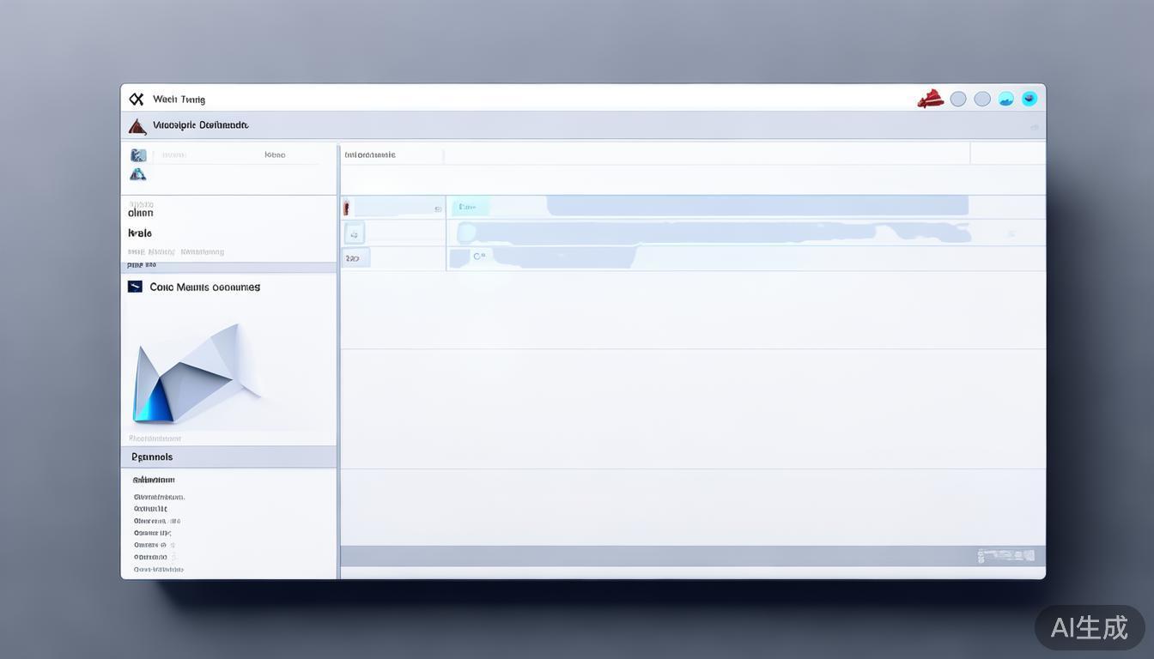
Task: Click the '220' cell in third row
Action: [355, 257]
